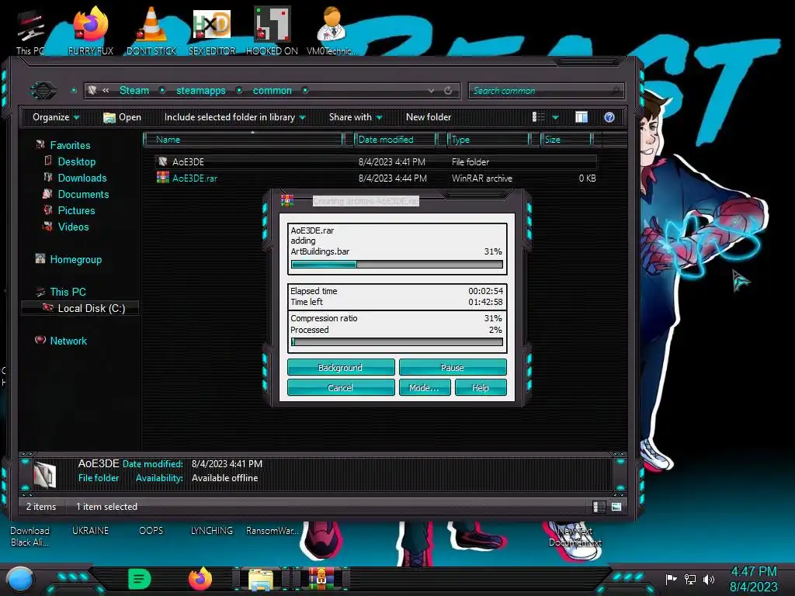This screenshot has width=795, height=596.
Task: Open address bar history dropdown arrow
Action: click(431, 91)
